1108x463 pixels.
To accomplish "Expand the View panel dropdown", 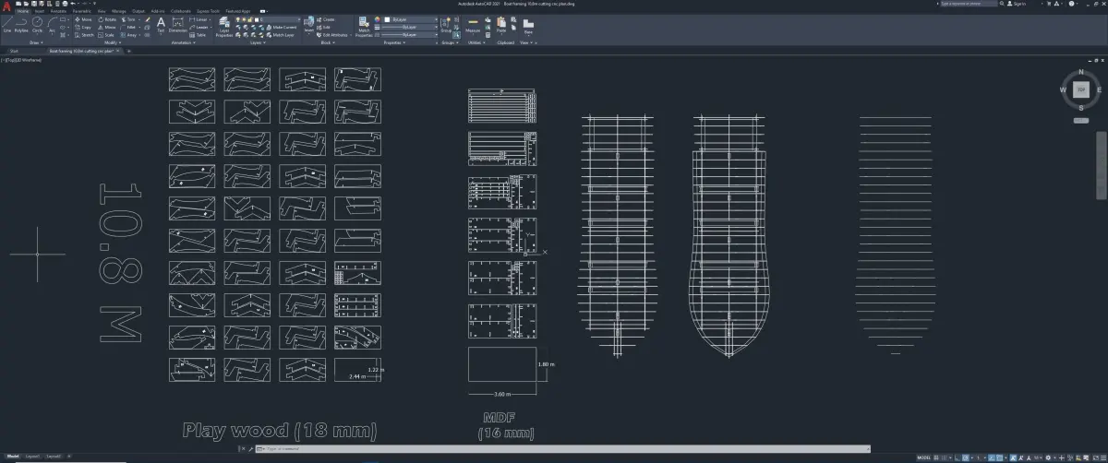I will [528, 42].
